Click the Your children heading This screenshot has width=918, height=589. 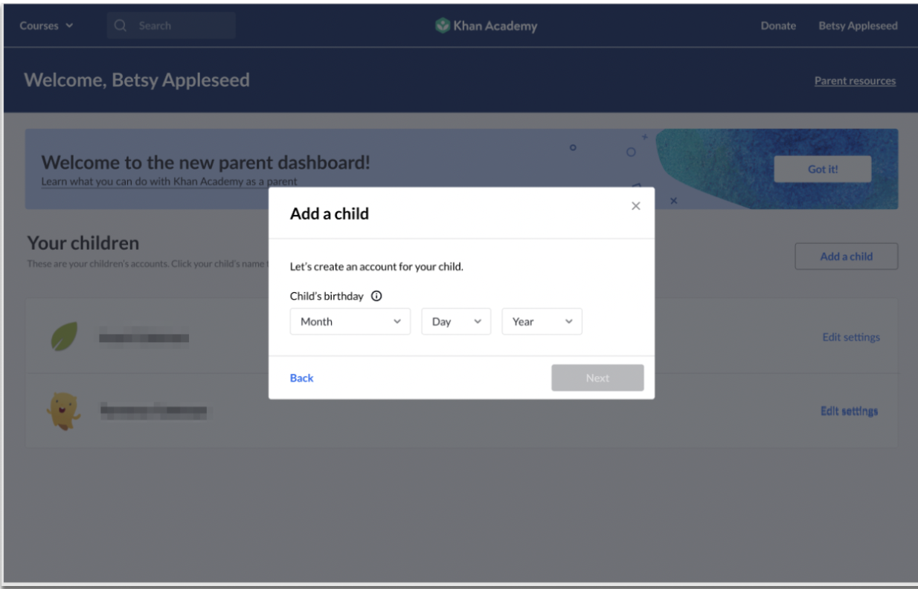[x=83, y=243]
